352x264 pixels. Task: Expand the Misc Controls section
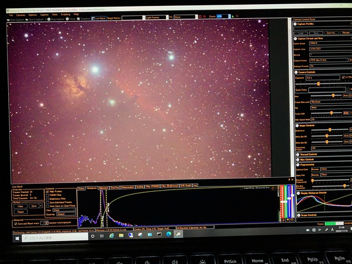point(297,160)
